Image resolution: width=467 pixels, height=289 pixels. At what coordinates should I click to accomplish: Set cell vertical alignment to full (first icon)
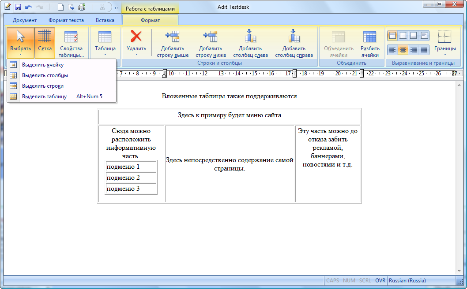point(392,36)
